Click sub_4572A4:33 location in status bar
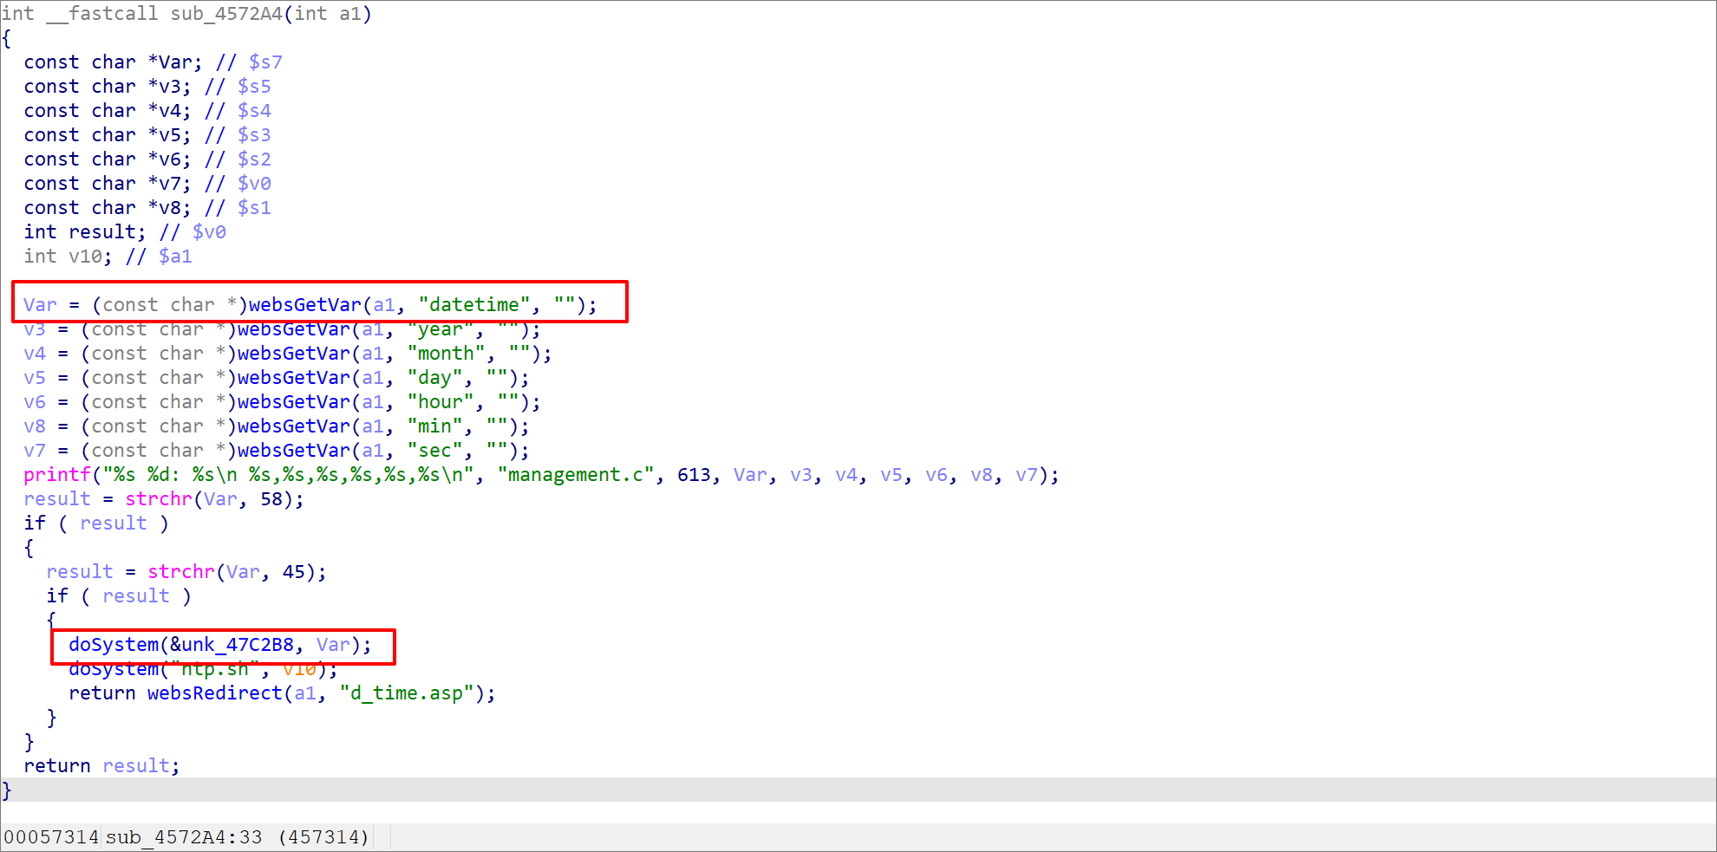This screenshot has width=1717, height=852. [184, 837]
